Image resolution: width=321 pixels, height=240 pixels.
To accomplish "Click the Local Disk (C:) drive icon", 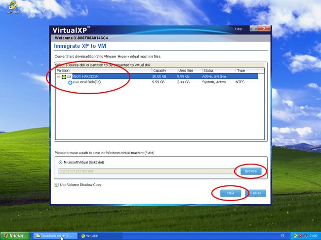I will [x=76, y=82].
